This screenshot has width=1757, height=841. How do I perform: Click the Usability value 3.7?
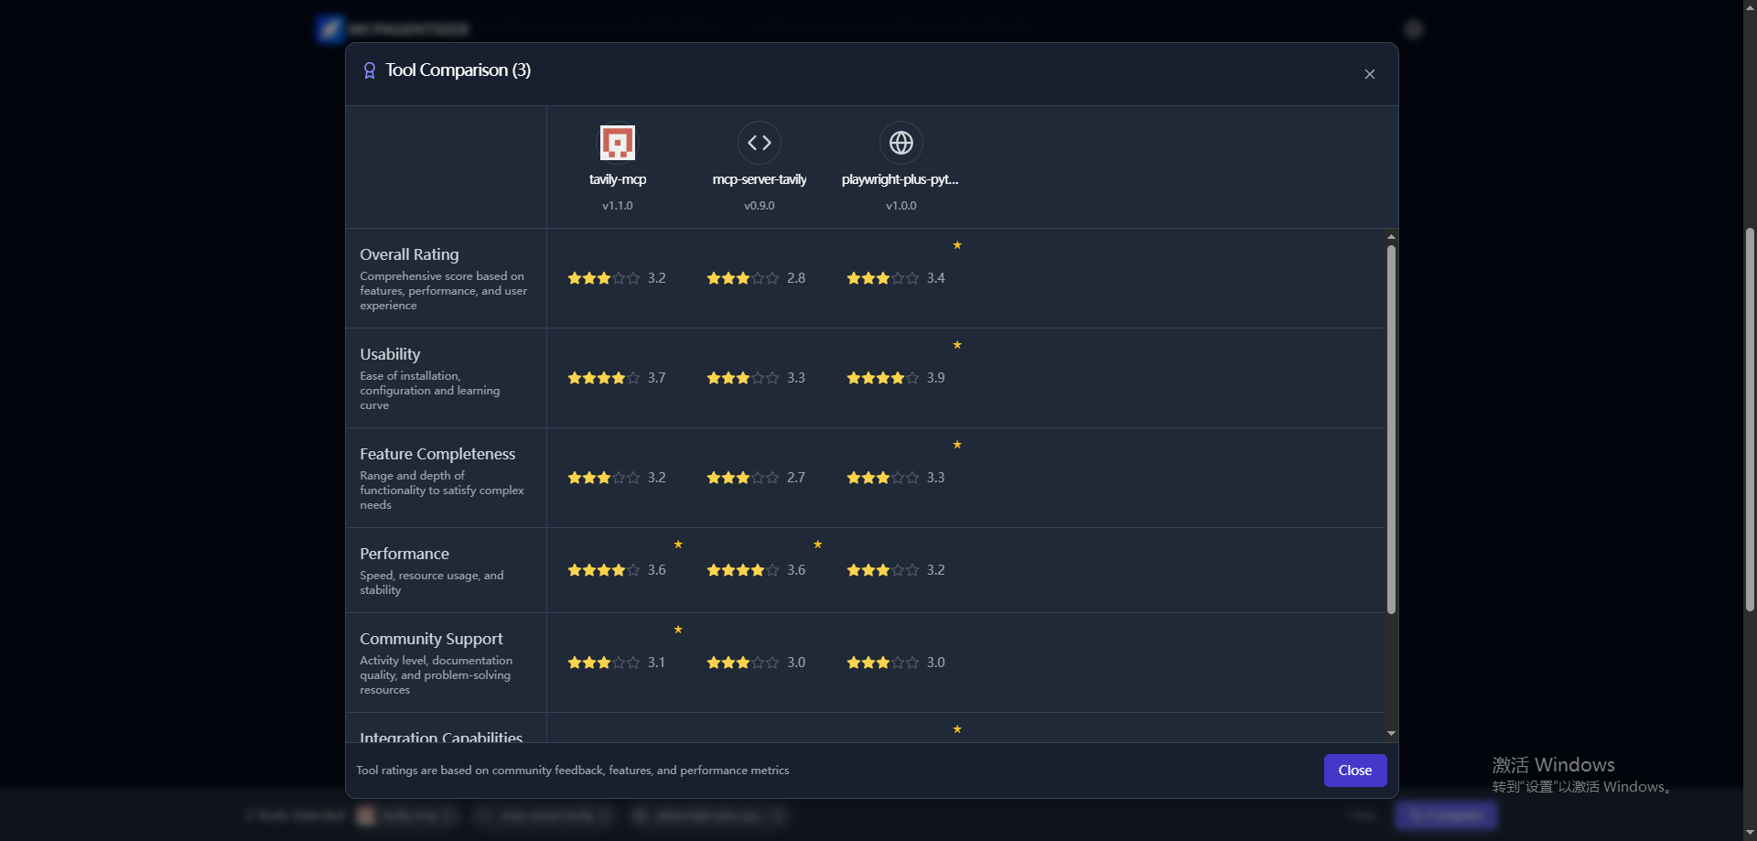[x=657, y=378]
